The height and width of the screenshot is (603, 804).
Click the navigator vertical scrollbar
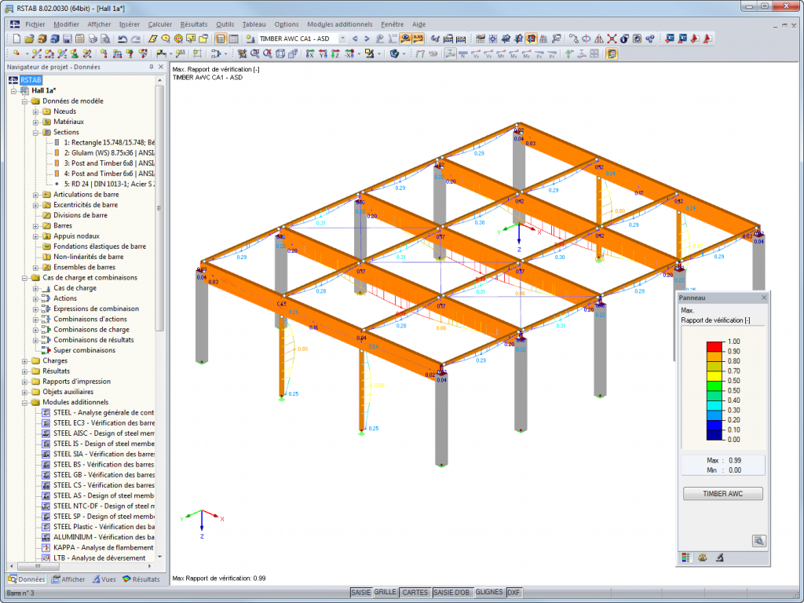[160, 236]
